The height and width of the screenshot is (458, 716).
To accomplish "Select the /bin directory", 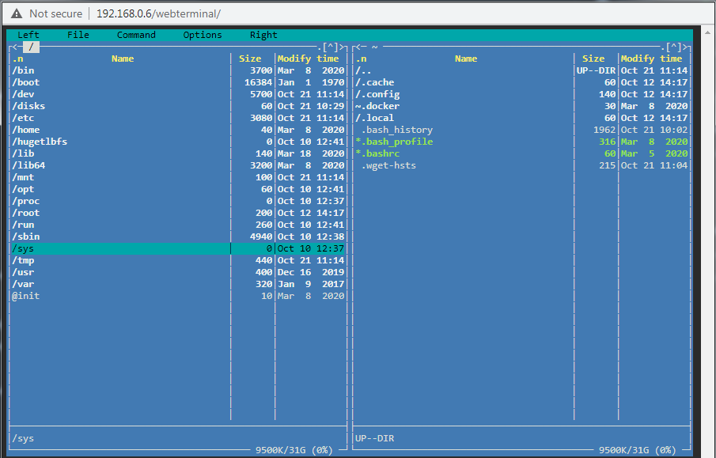I will [178, 70].
